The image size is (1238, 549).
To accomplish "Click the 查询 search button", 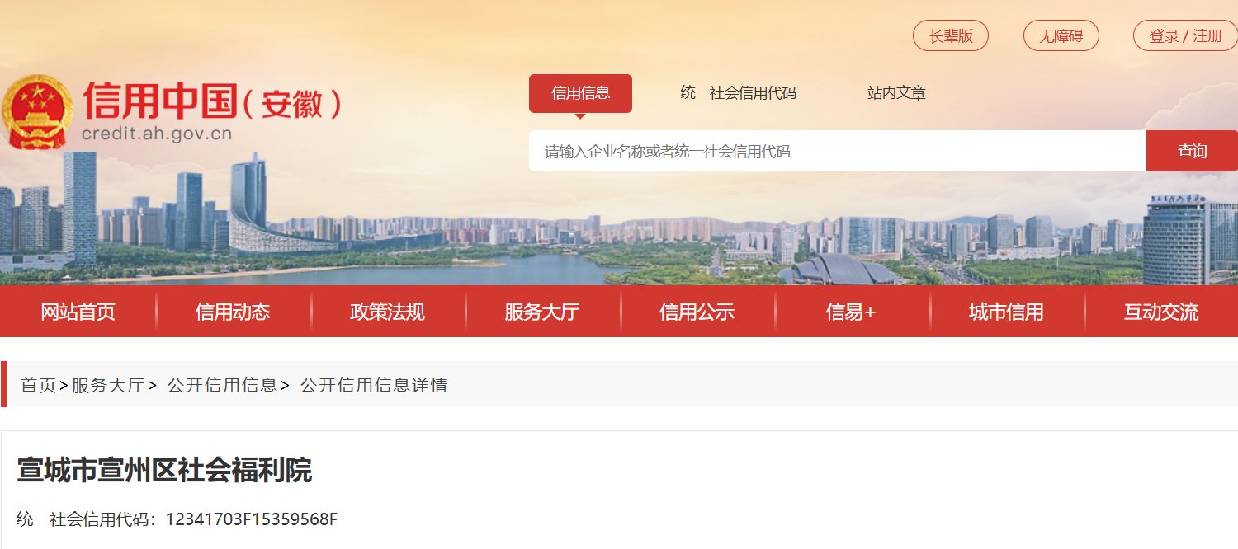I will (x=1192, y=151).
